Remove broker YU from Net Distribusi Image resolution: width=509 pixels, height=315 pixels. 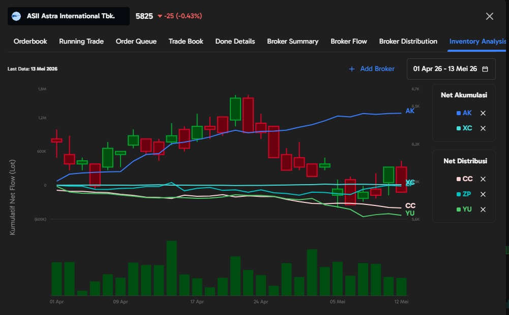(x=483, y=209)
